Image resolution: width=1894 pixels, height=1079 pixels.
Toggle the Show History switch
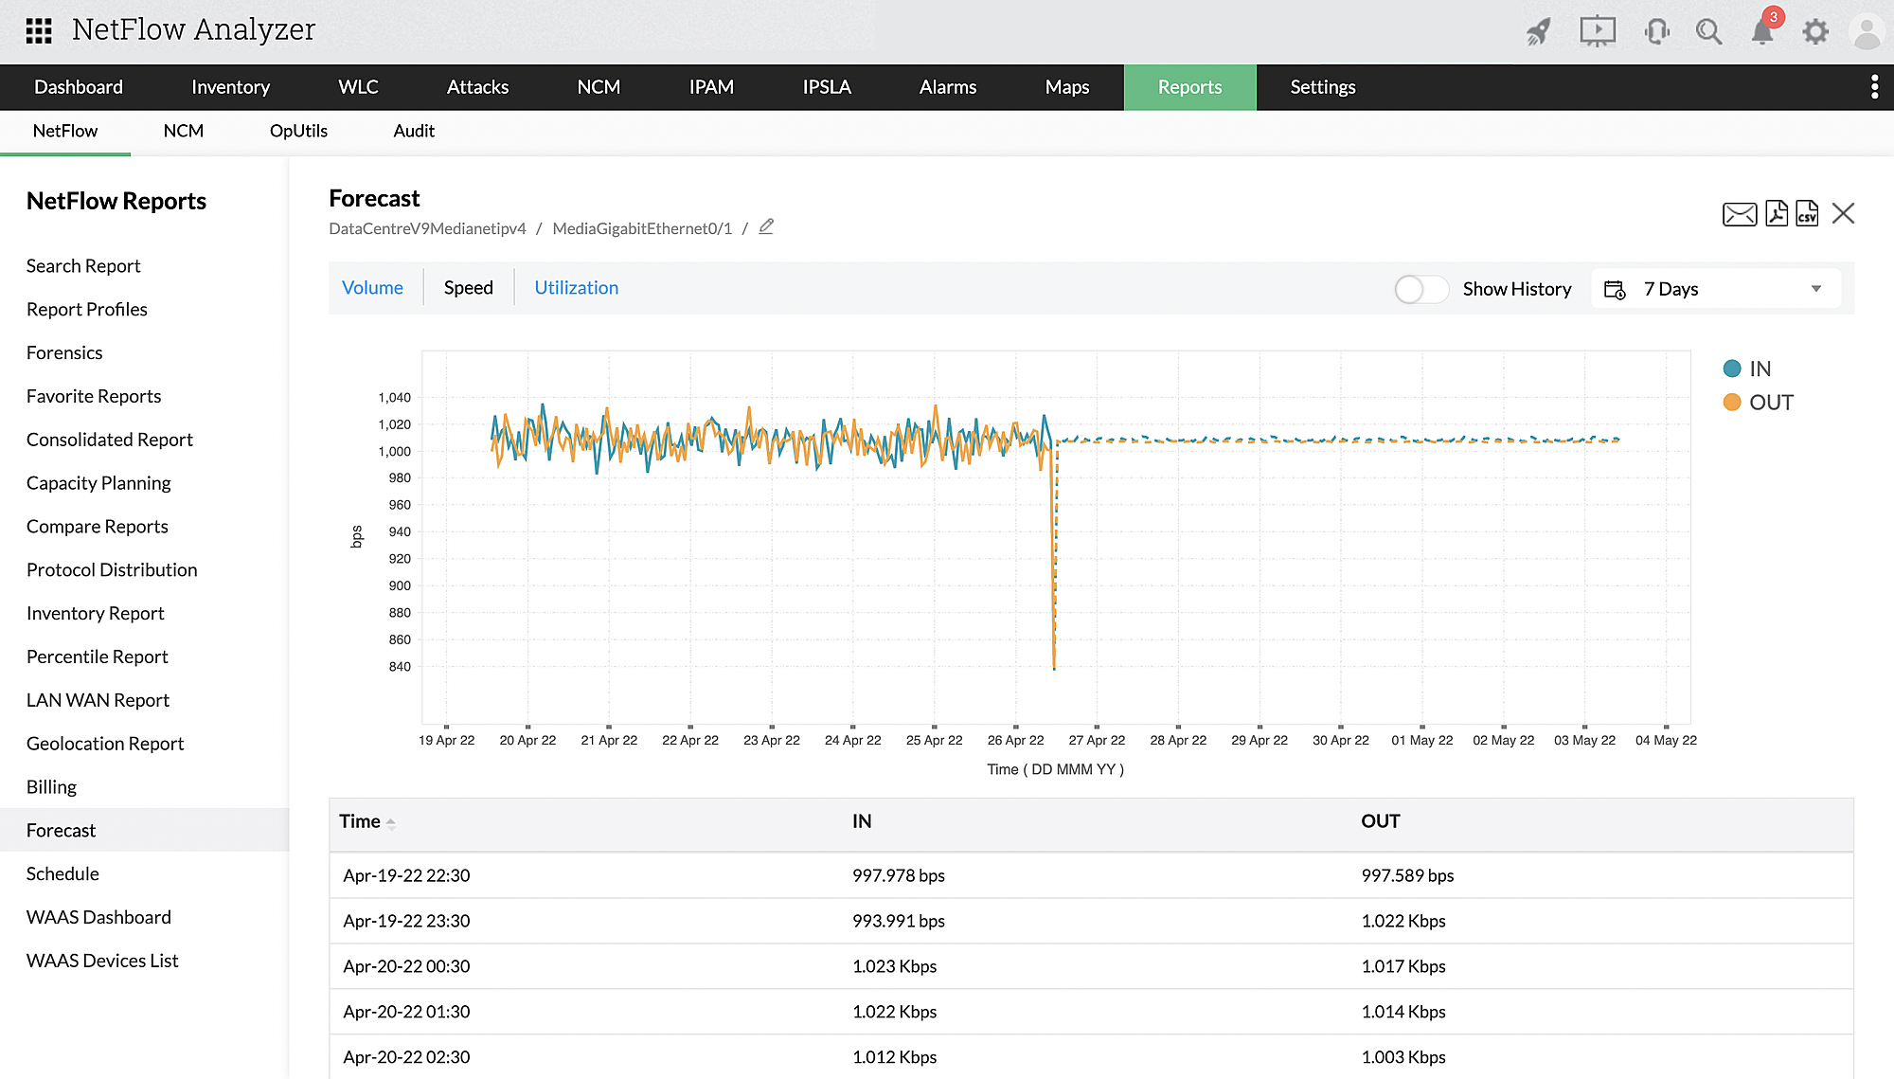pos(1420,289)
